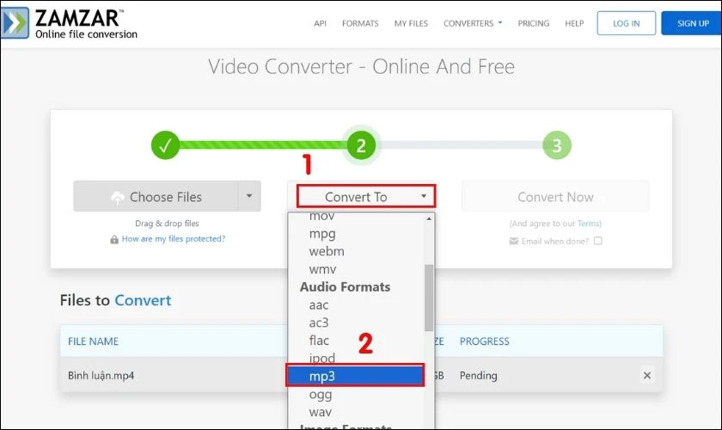Select ogg audio format

click(320, 395)
